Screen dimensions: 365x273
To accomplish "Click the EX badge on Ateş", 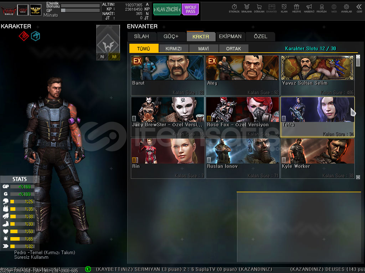I will [212, 61].
